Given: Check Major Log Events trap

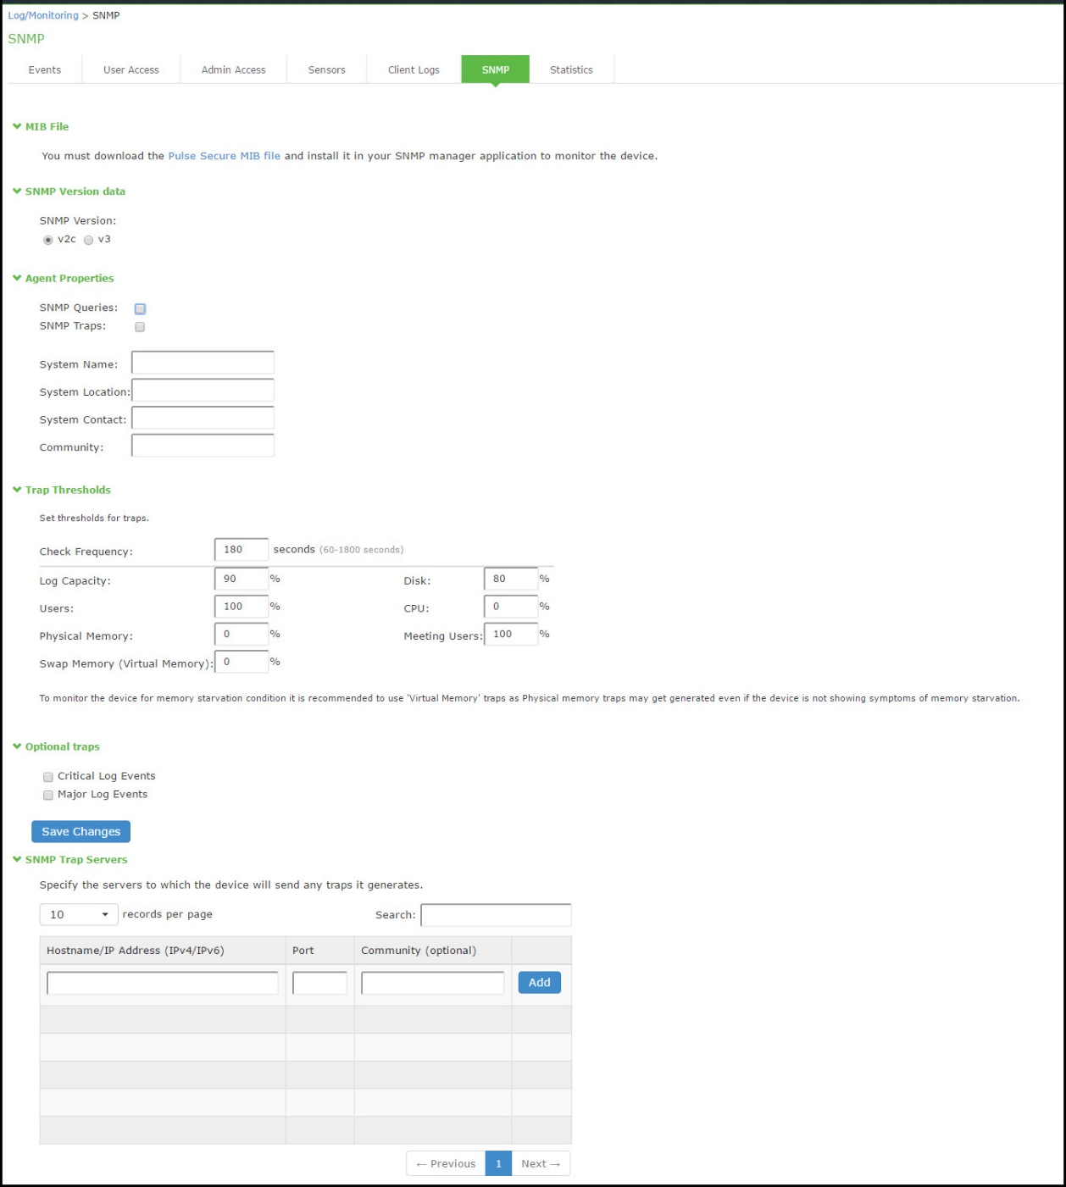Looking at the screenshot, I should point(47,794).
